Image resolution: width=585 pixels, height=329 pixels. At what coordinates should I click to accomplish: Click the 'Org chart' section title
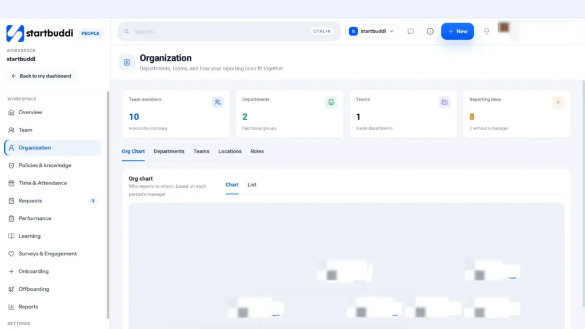point(141,179)
